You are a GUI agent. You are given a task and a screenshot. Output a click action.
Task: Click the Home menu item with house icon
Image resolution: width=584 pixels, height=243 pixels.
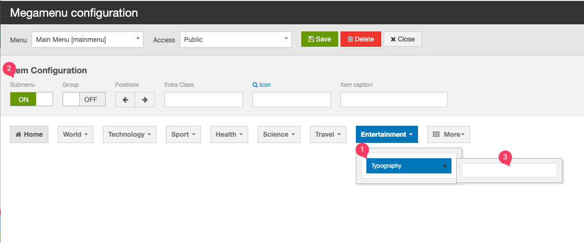29,134
